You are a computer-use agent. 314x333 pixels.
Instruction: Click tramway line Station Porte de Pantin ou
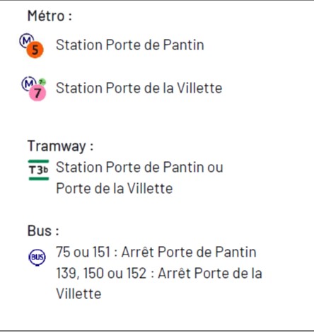139,168
